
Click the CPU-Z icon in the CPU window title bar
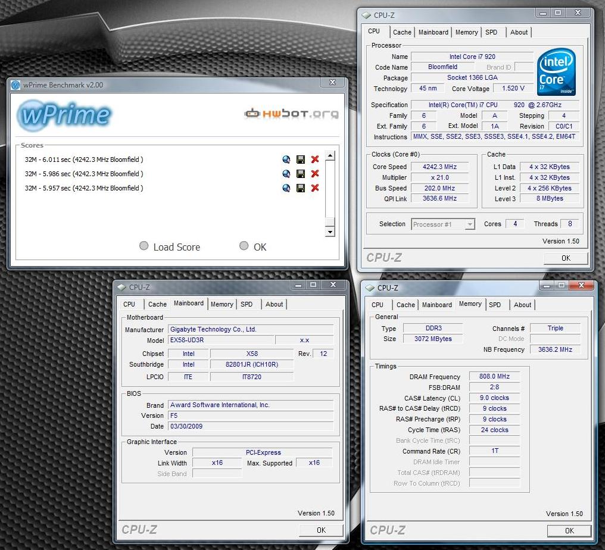coord(366,15)
